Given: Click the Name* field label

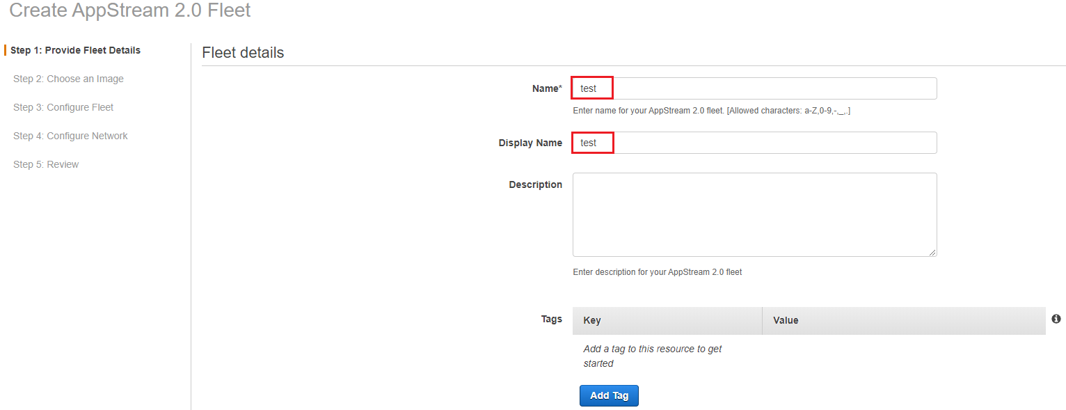Looking at the screenshot, I should tap(547, 88).
